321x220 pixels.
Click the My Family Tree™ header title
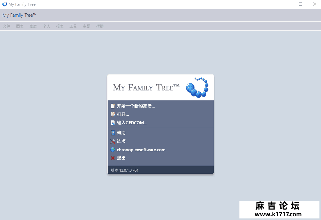click(20, 15)
